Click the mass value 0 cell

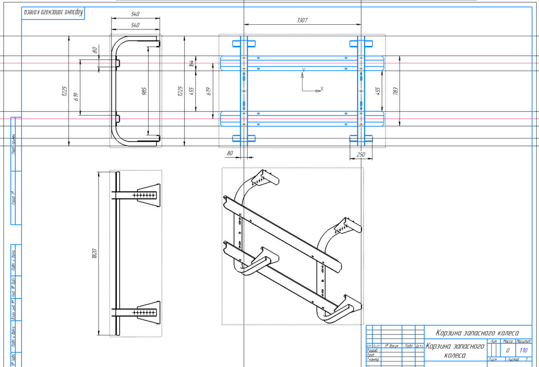click(507, 350)
